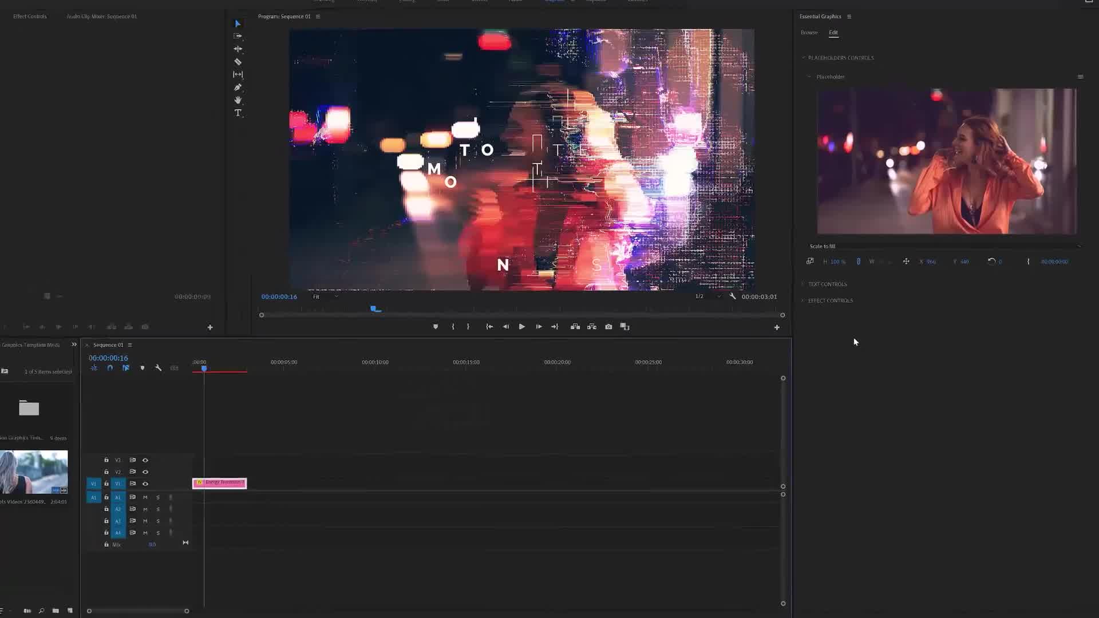This screenshot has height=618, width=1099.
Task: Click placeholder image thumbnail in Essential Graphics
Action: [947, 161]
